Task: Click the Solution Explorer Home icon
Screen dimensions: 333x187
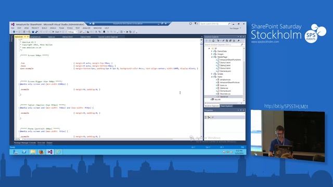Action: click(213, 41)
